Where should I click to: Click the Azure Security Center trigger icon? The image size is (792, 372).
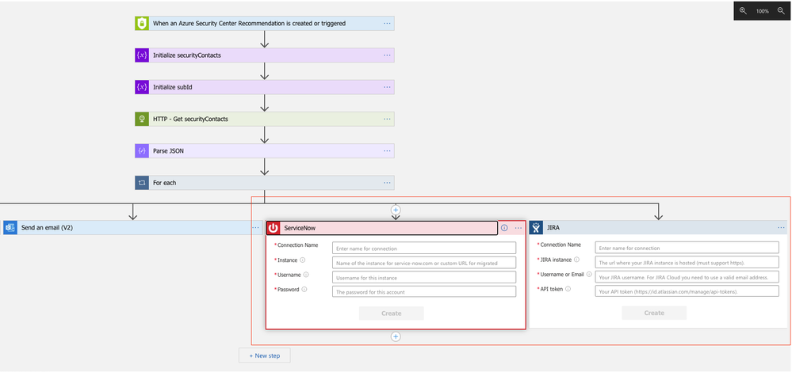point(142,23)
